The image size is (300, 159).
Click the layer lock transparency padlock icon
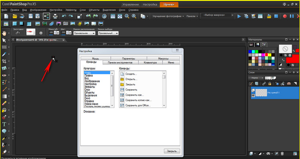270,84
